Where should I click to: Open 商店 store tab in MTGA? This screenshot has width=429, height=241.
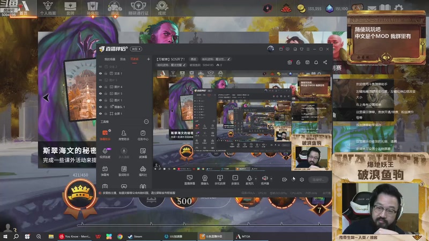115,8
